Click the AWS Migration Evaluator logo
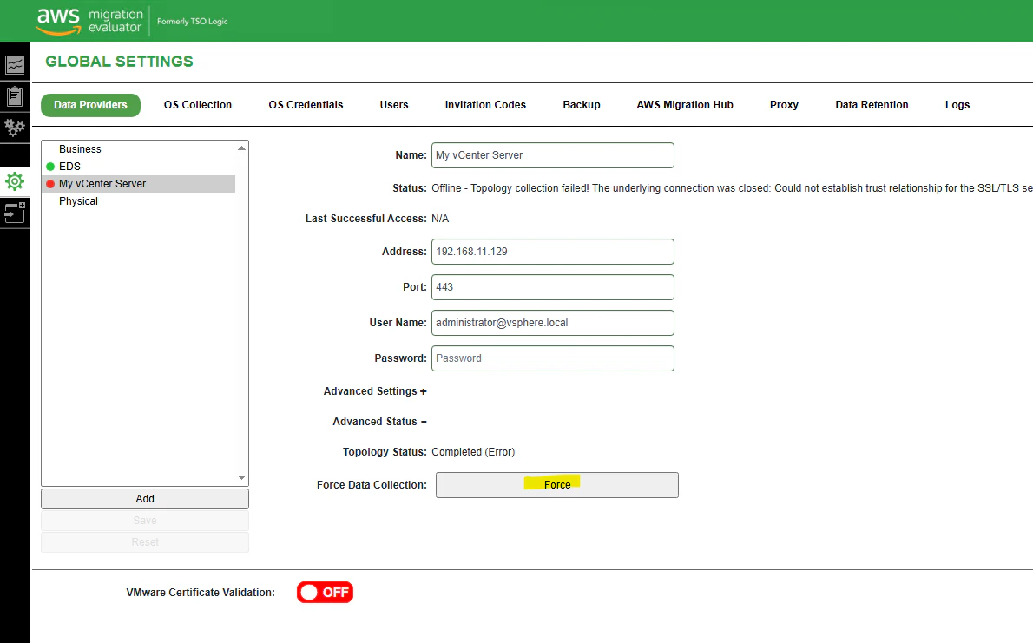Image resolution: width=1033 pixels, height=643 pixels. (89, 21)
